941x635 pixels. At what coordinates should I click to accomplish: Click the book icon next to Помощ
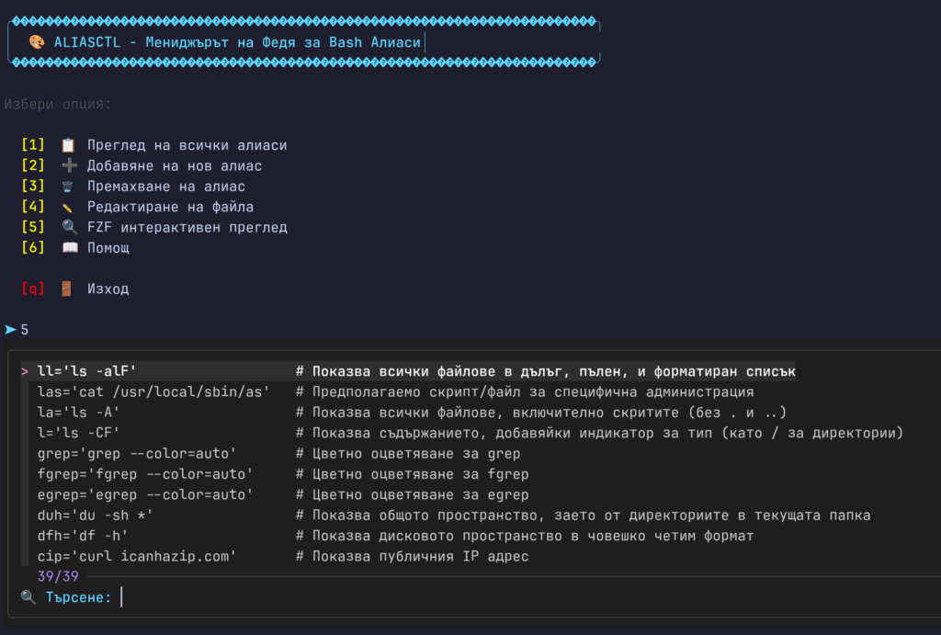(67, 248)
